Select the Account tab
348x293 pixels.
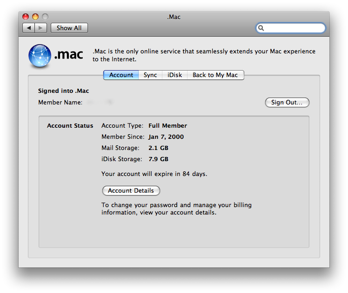tap(121, 75)
